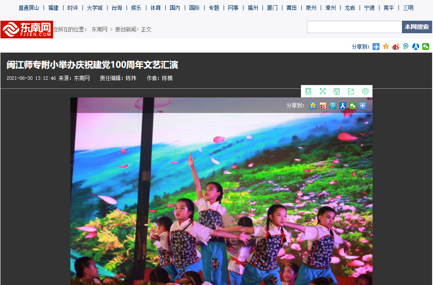The width and height of the screenshot is (433, 285).
Task: Go to the 娱乐 section
Action: [x=136, y=8]
